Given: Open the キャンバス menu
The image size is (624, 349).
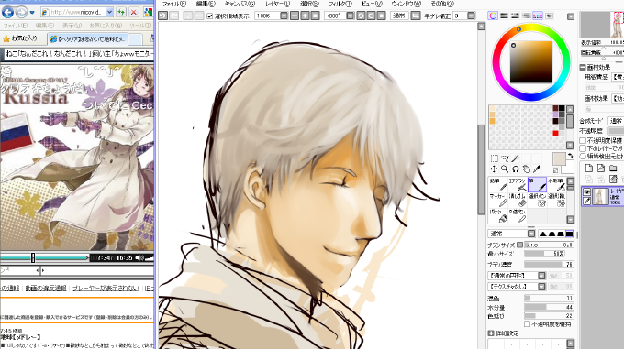Looking at the screenshot, I should click(x=240, y=4).
